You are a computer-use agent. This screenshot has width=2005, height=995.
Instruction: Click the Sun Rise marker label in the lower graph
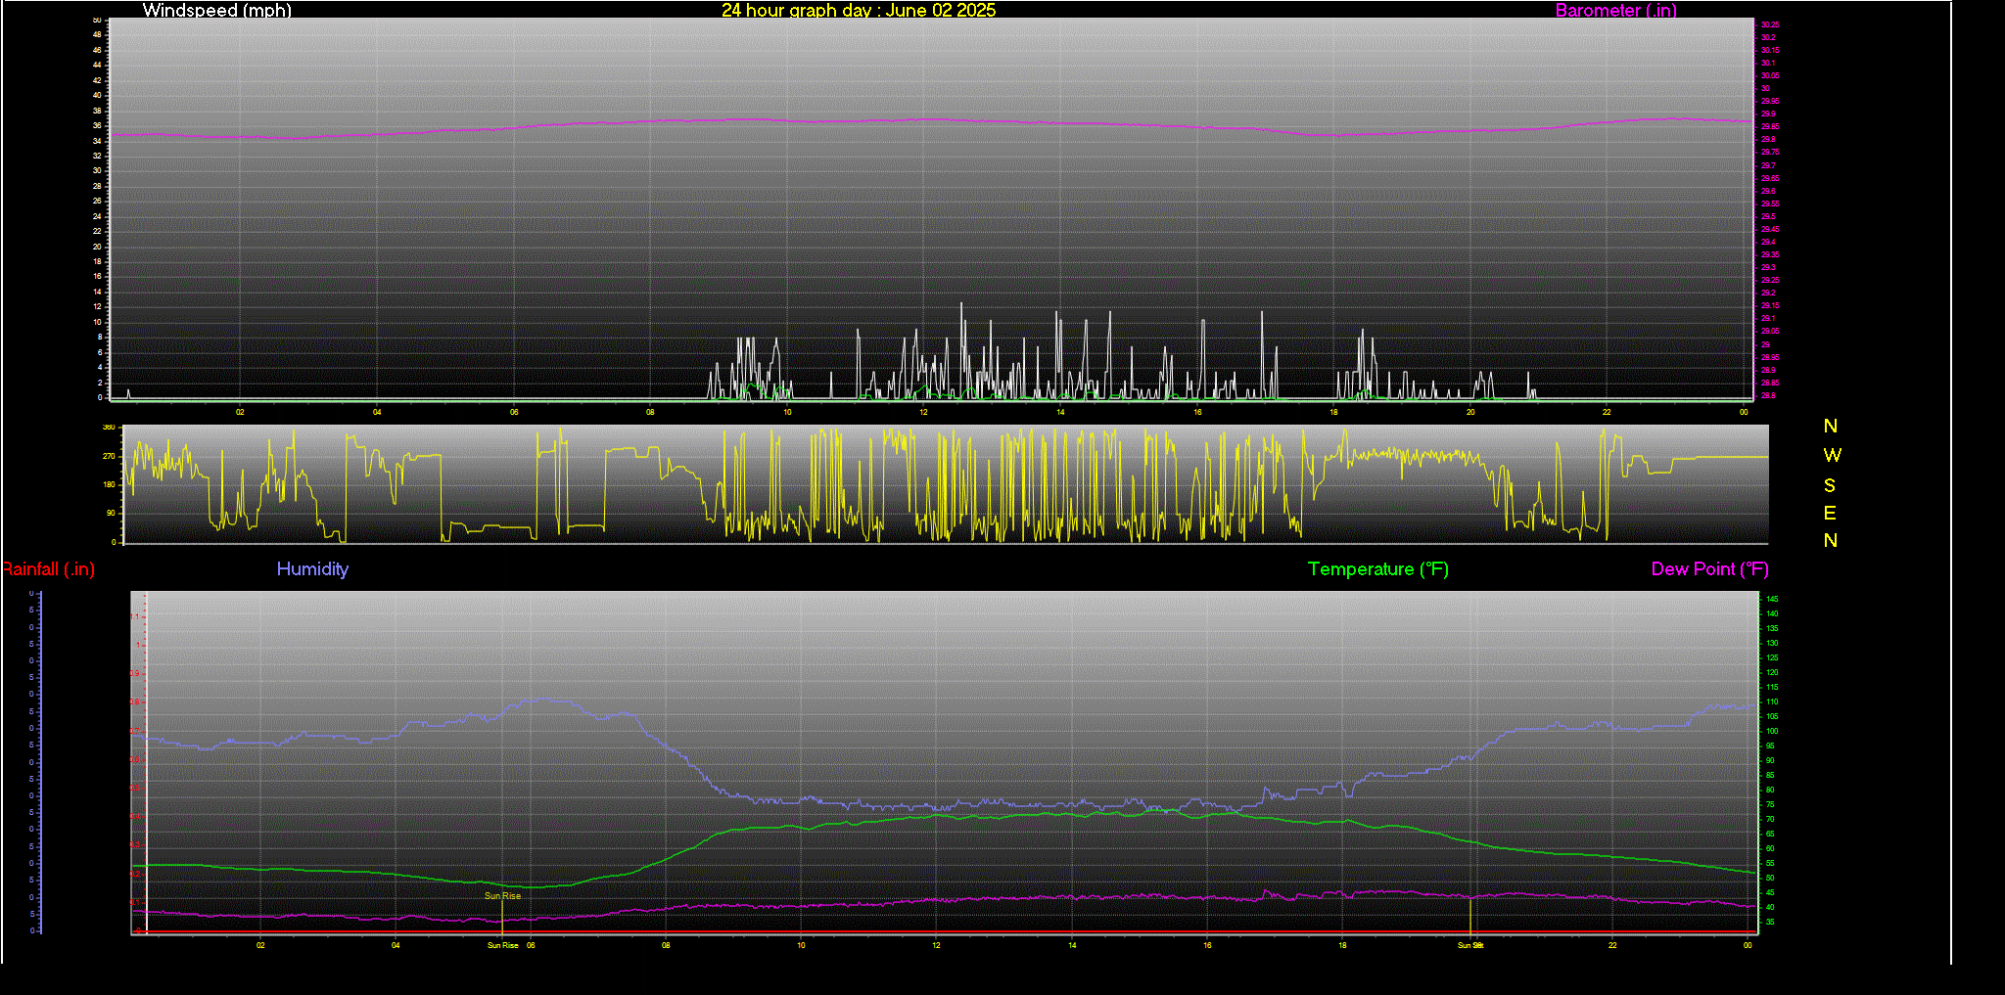pos(502,896)
